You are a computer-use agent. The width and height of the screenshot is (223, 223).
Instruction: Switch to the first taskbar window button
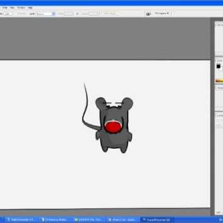(20, 220)
